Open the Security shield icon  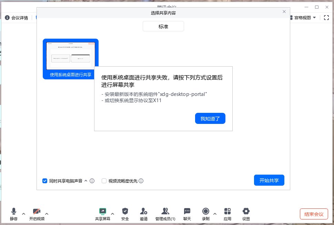pos(125,211)
